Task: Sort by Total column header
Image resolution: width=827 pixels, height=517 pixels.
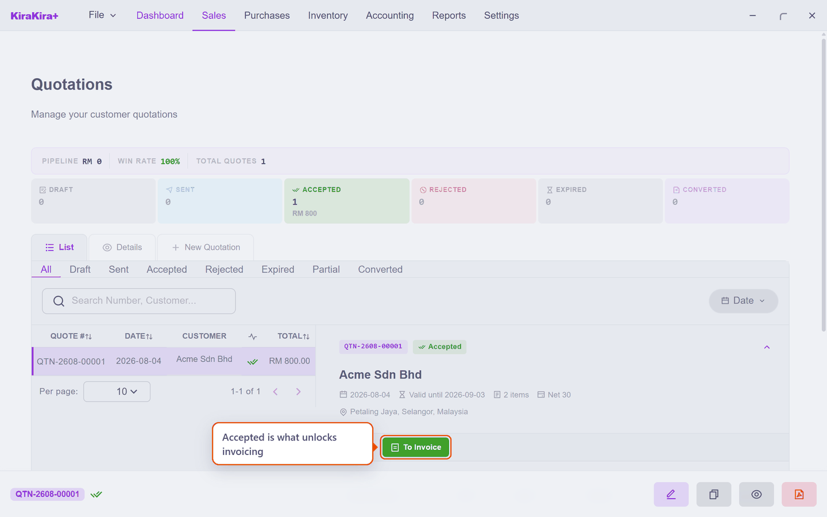Action: coord(293,336)
